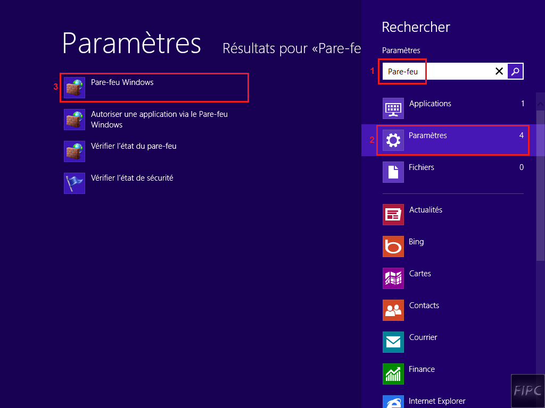The image size is (545, 408).
Task: Select Vérifier l'état du pare-feu text
Action: [x=134, y=146]
